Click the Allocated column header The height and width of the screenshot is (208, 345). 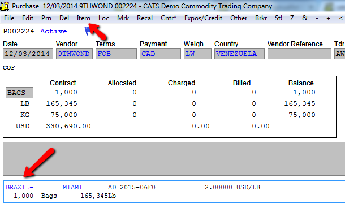coord(122,83)
